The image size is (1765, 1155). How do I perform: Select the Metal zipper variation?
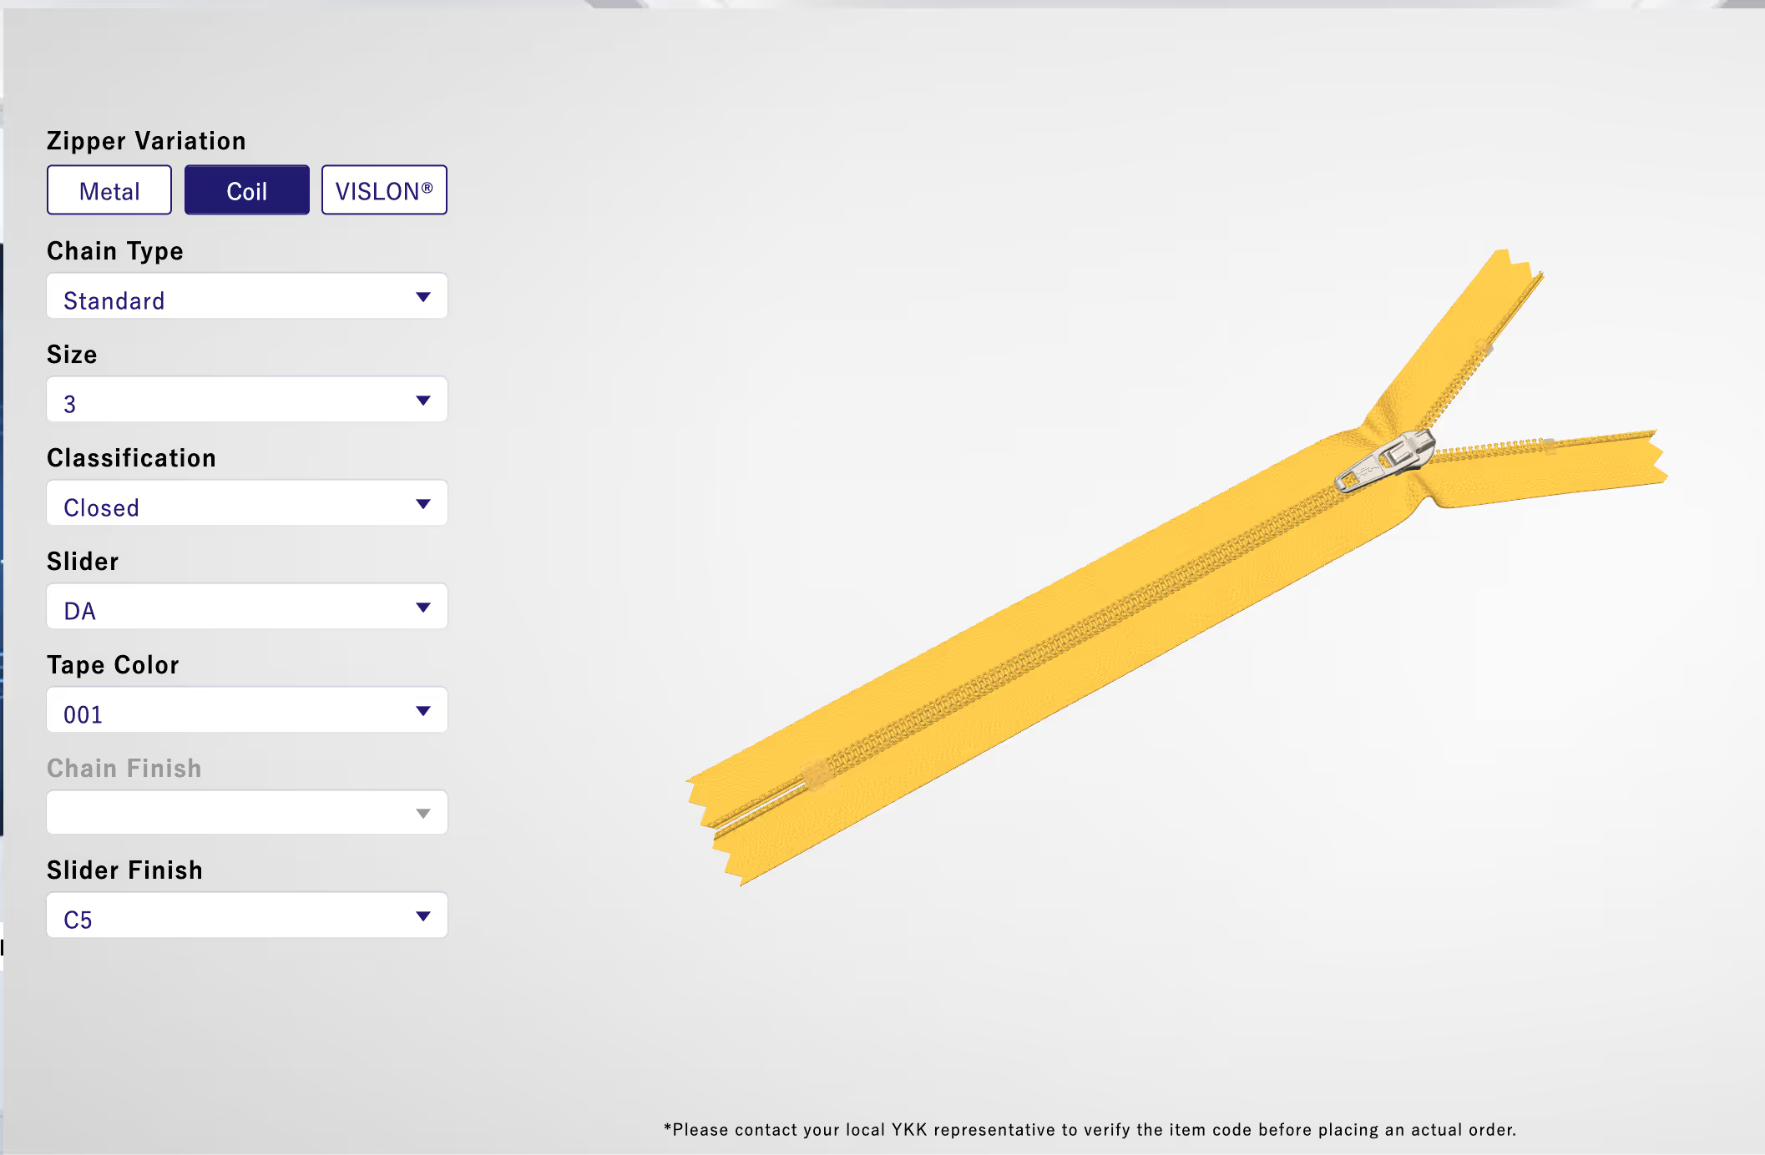tap(109, 190)
